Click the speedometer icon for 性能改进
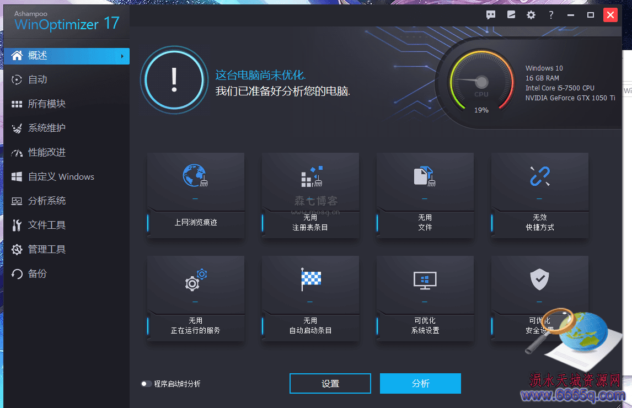Screen dimensions: 632x408 (17, 153)
